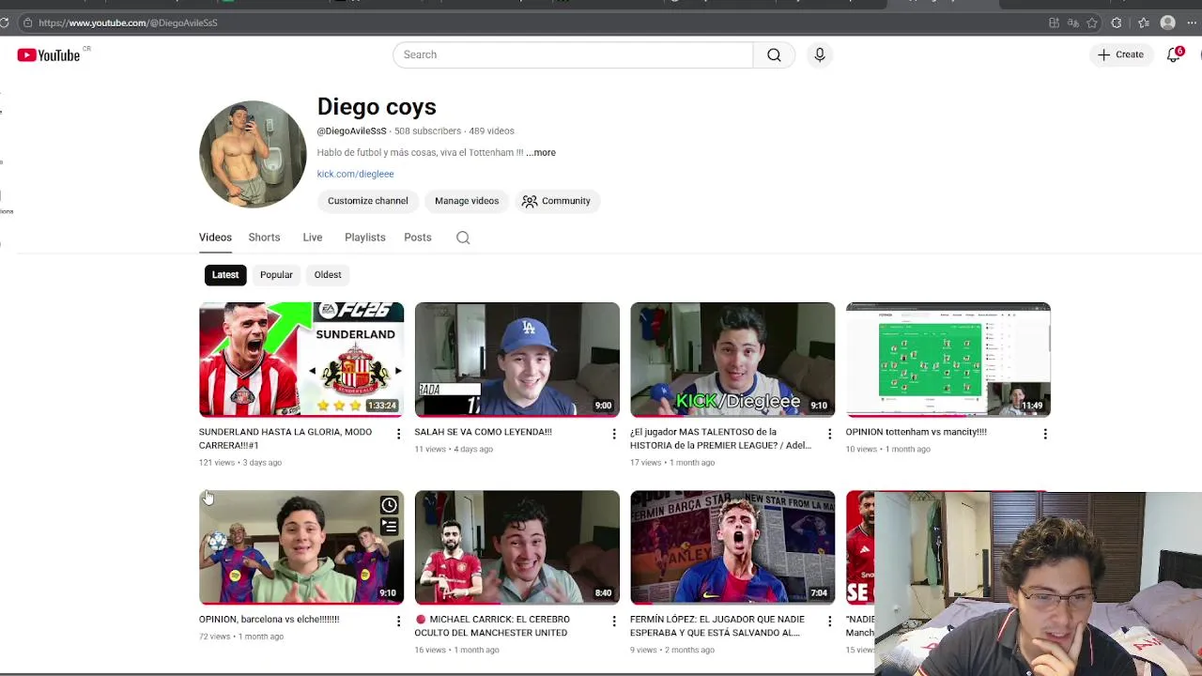Open Dodgers cap SALAH video thumbnail

[x=517, y=360]
